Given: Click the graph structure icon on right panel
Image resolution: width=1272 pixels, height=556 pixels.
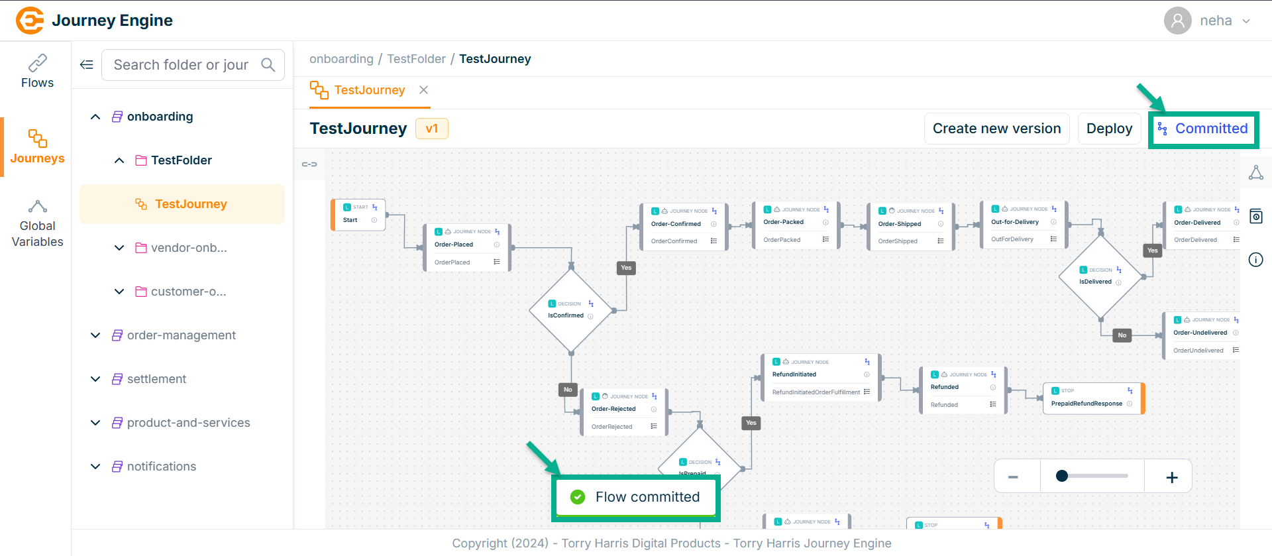Looking at the screenshot, I should pyautogui.click(x=1255, y=173).
